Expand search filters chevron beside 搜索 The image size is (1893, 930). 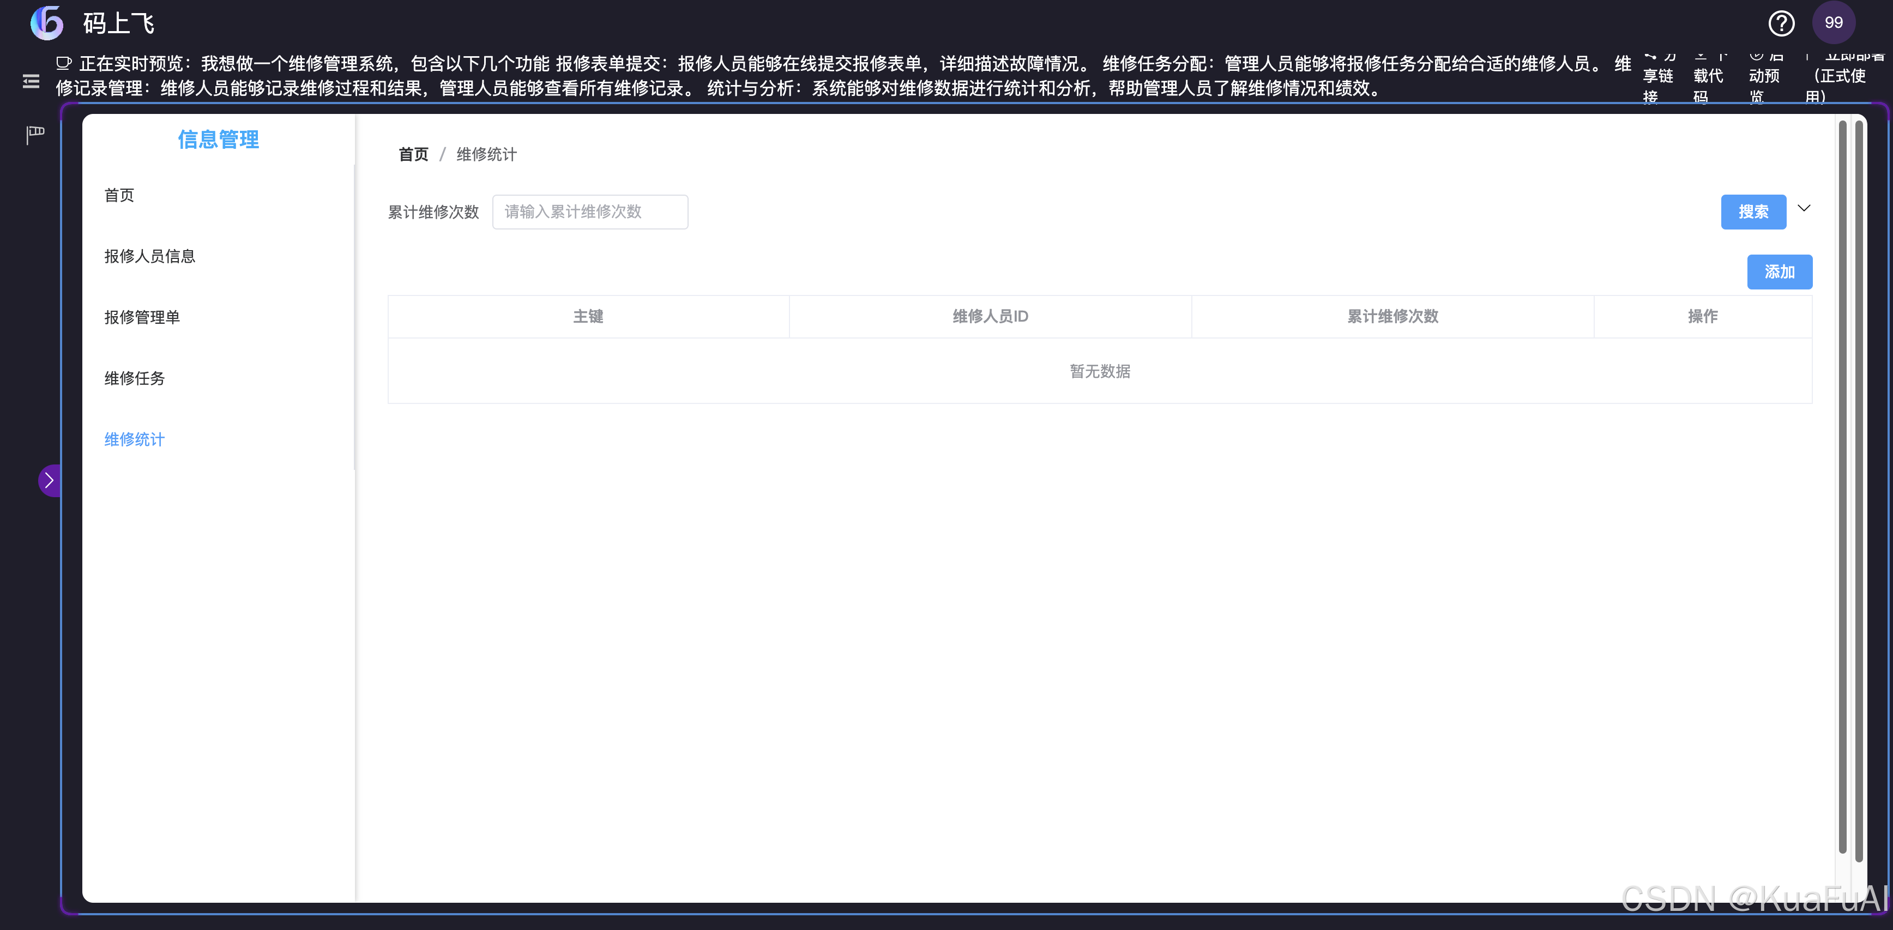1804,209
